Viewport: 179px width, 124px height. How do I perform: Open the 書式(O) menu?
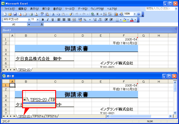click(57, 9)
